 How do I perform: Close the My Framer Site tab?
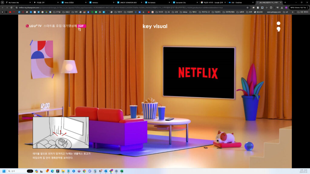click(30, 2)
